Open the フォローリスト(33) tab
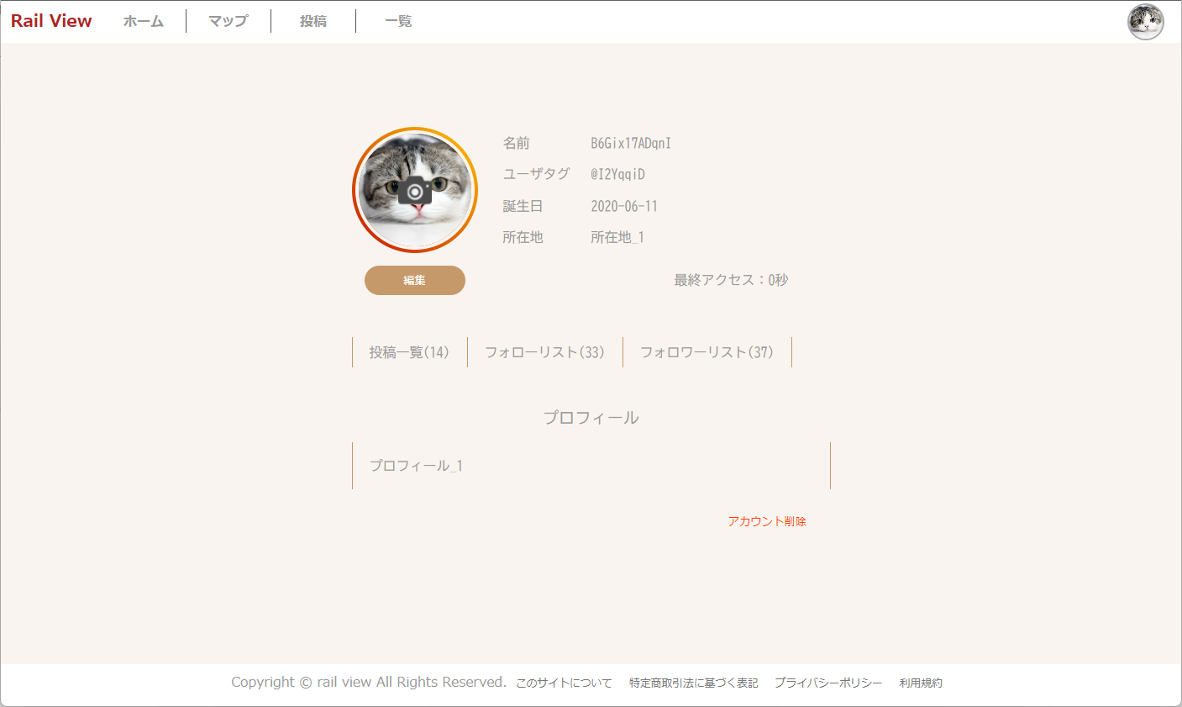This screenshot has height=707, width=1182. [544, 352]
